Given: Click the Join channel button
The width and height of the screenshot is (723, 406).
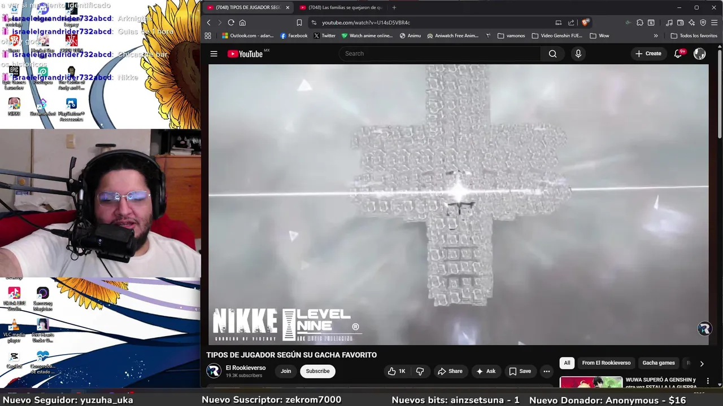Looking at the screenshot, I should [286, 371].
